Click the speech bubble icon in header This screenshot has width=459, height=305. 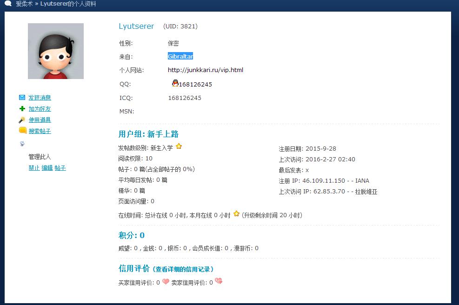point(8,4)
